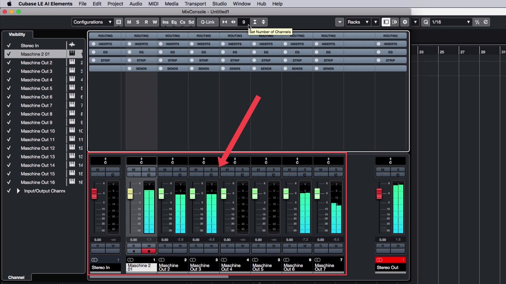The height and width of the screenshot is (284, 506).
Task: Click the stereo link icon on Stereo Out
Action: [x=379, y=260]
